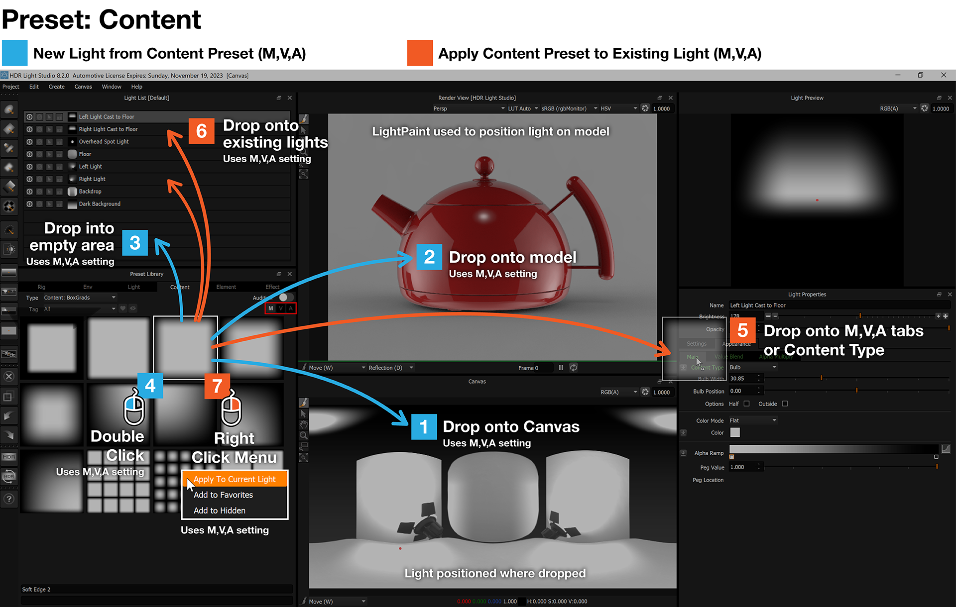Click the download arrow icon beside Color
956x607 pixels.
coord(684,433)
